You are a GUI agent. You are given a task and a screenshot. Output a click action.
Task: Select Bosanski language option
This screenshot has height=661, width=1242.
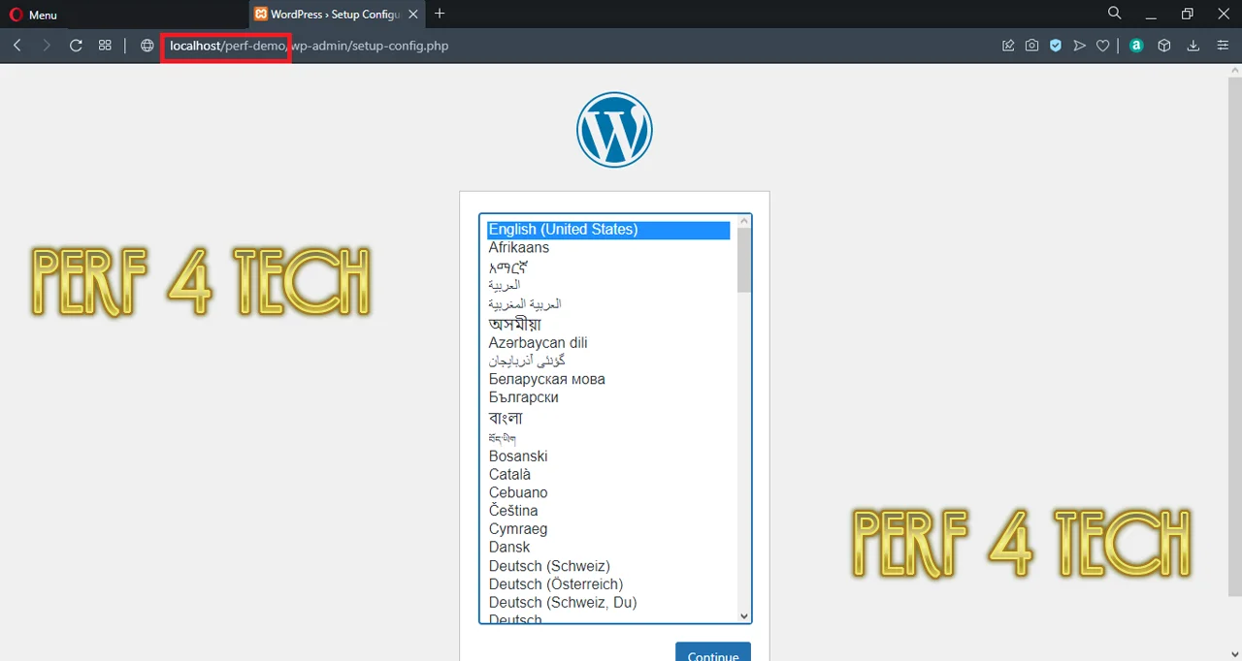click(x=608, y=456)
